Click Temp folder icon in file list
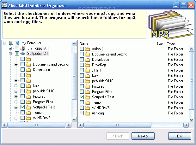This screenshot has width=196, height=145. pos(88,103)
